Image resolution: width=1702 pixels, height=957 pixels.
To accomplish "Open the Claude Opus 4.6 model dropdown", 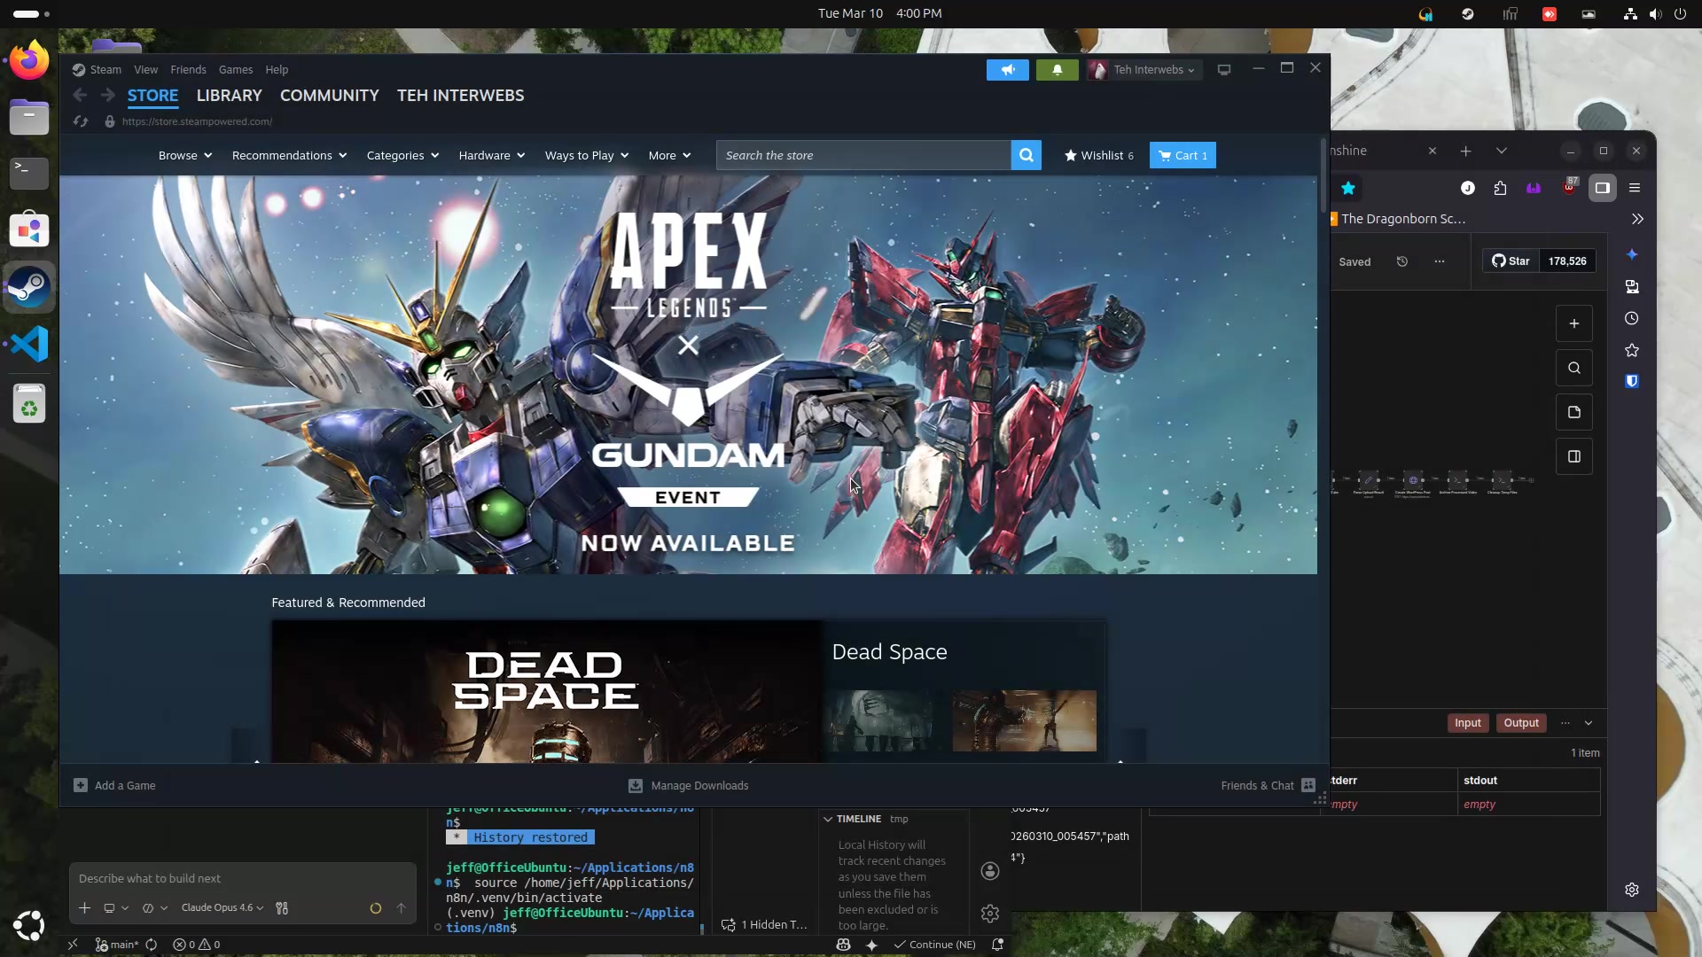I will point(220,907).
